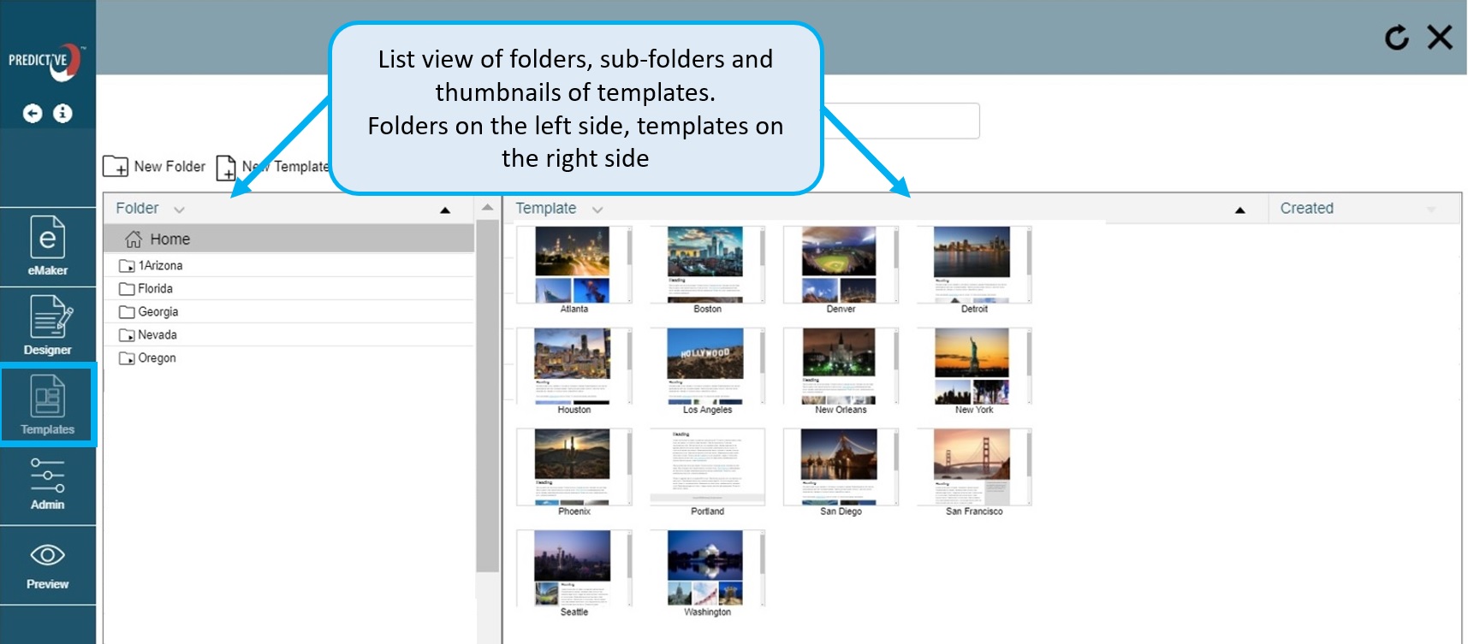Image resolution: width=1468 pixels, height=644 pixels.
Task: Select the Boston template thumbnail
Action: coord(706,265)
